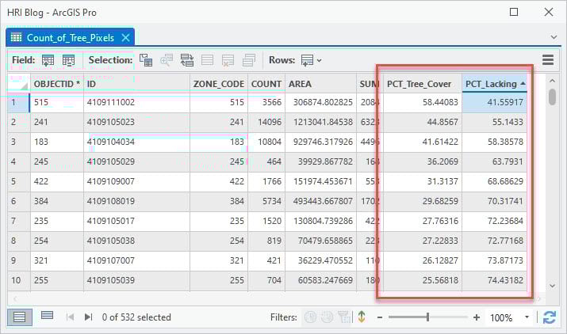
Task: Click the Switch Selection icon
Action: 187,60
